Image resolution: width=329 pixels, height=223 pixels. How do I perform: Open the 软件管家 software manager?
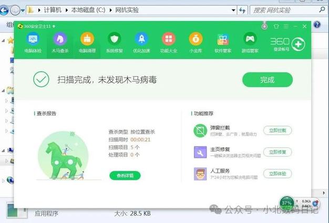[x=223, y=43]
